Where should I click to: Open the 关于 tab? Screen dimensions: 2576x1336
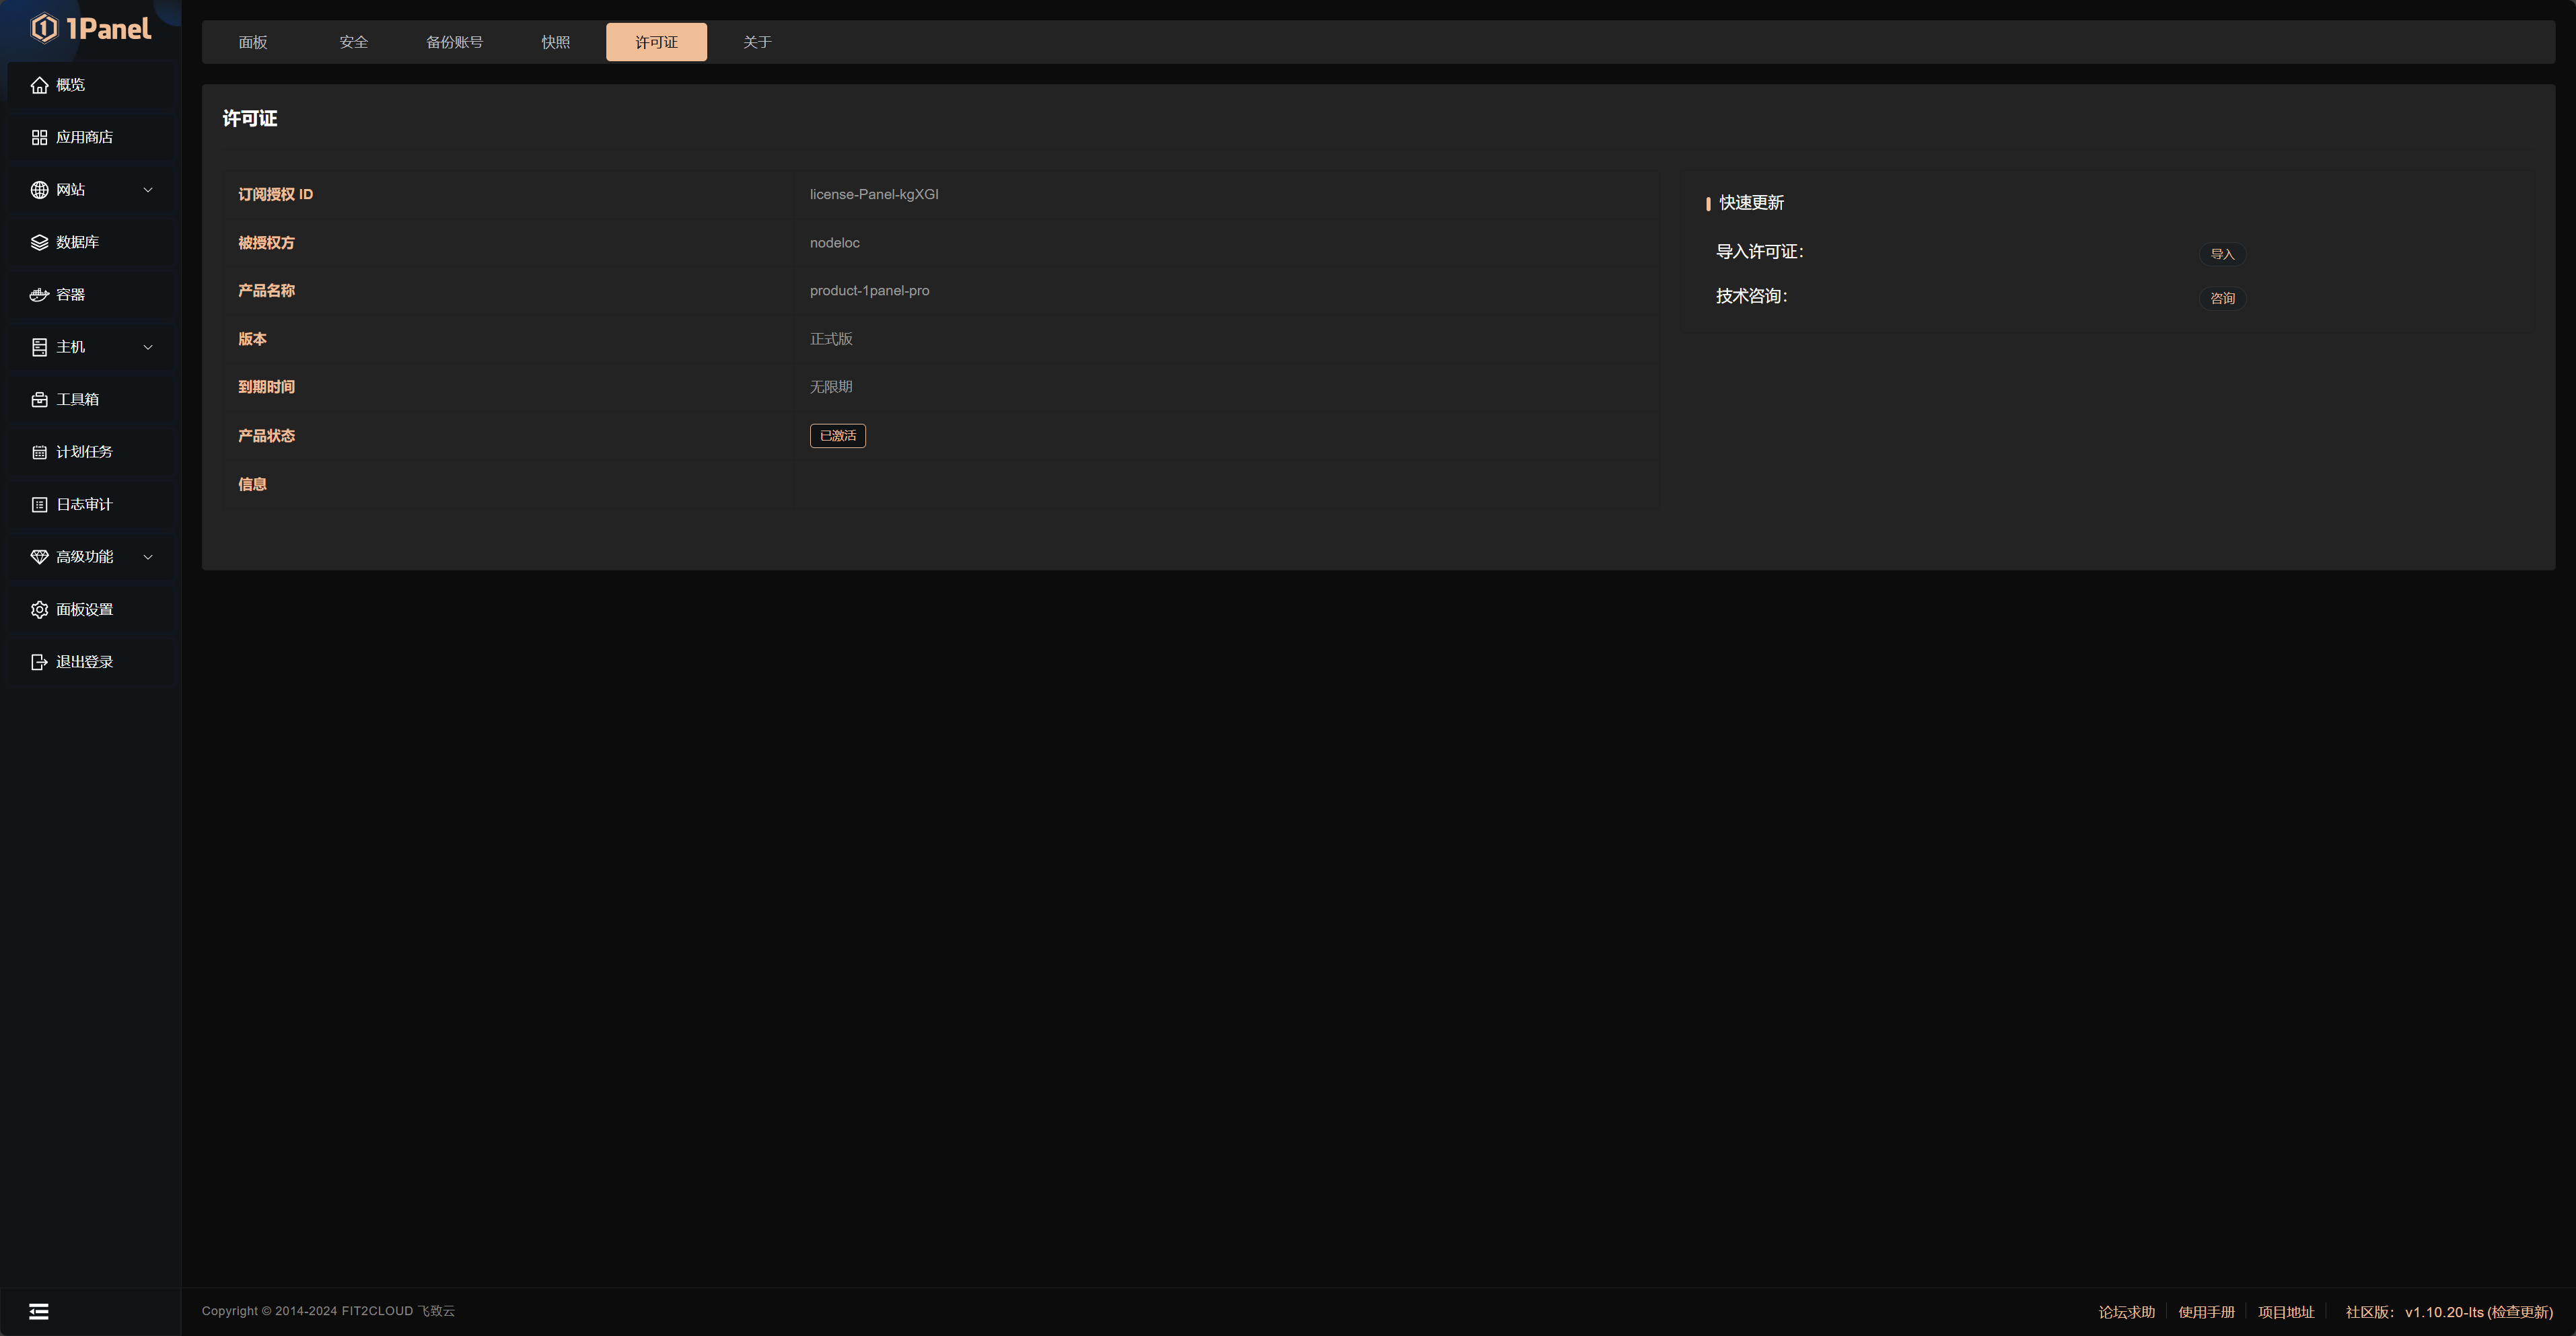(x=757, y=42)
